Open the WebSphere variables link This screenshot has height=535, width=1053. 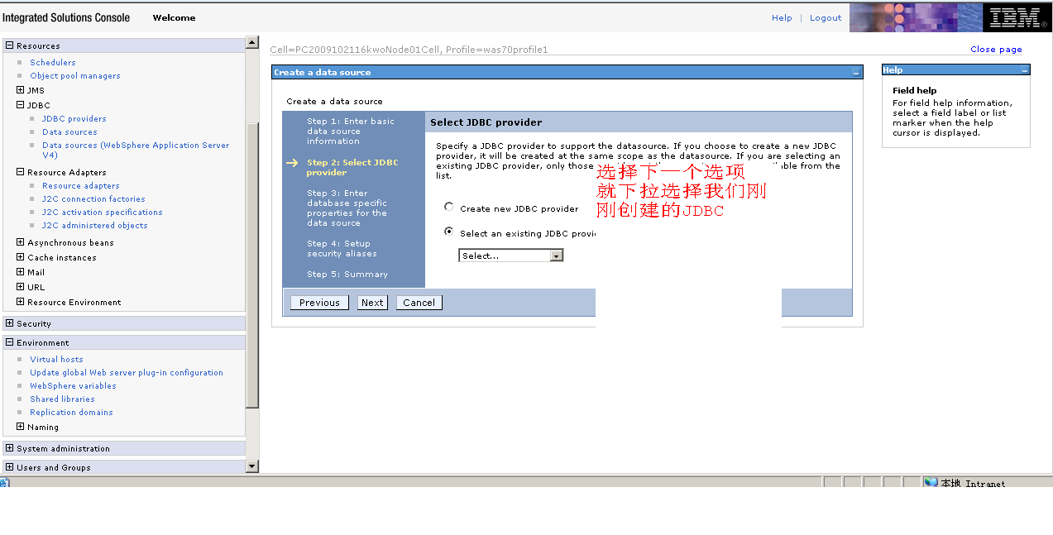coord(73,386)
